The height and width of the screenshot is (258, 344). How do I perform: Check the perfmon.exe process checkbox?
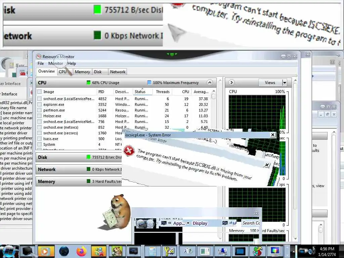(40, 110)
